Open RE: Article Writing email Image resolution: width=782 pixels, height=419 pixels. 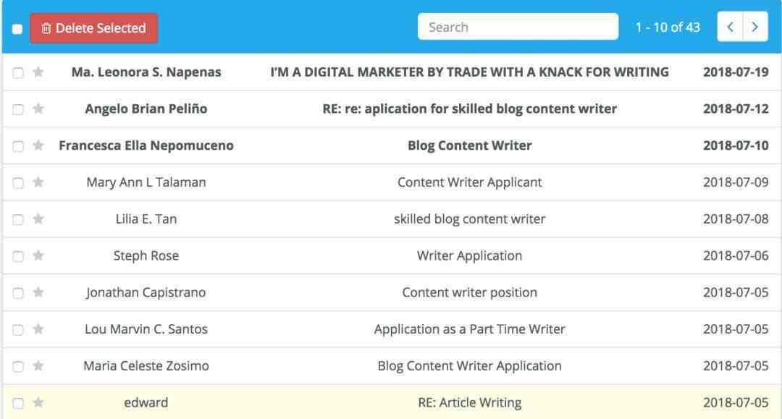click(469, 402)
